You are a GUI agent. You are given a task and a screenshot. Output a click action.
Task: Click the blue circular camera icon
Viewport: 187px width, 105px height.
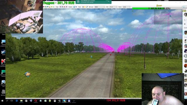pyautogui.click(x=74, y=7)
